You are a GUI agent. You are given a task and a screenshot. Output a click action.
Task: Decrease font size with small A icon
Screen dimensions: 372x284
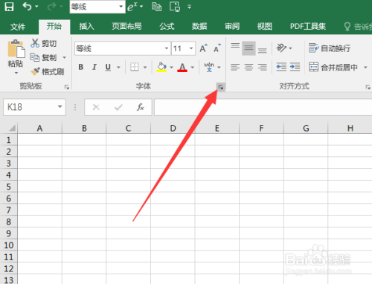(217, 48)
